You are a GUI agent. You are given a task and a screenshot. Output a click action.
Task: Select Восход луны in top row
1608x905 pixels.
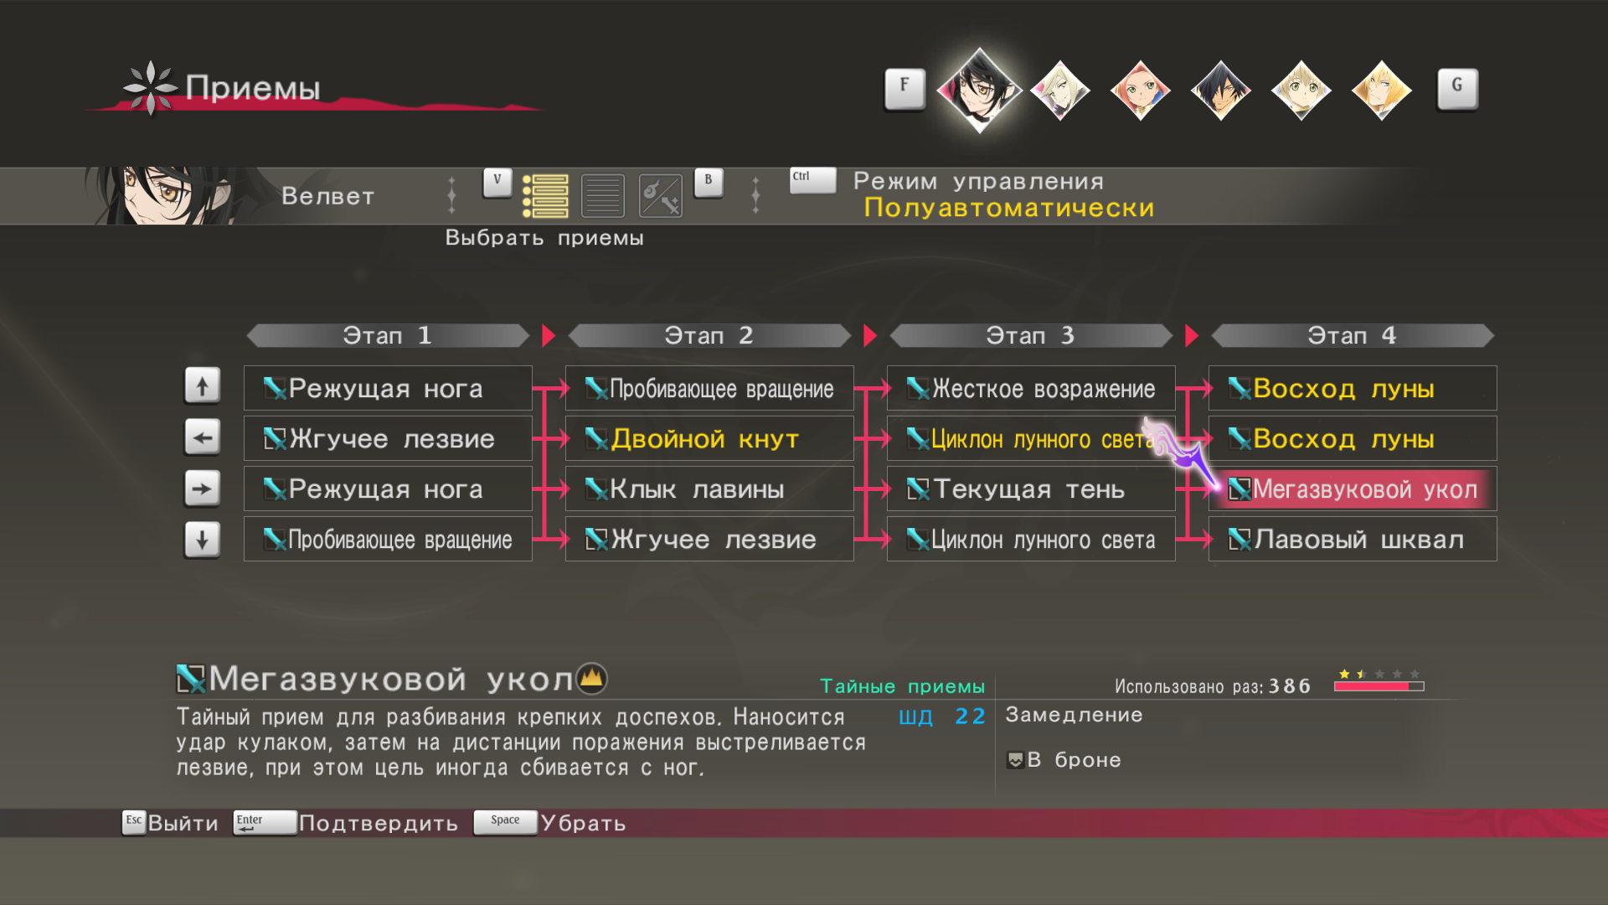(x=1353, y=388)
